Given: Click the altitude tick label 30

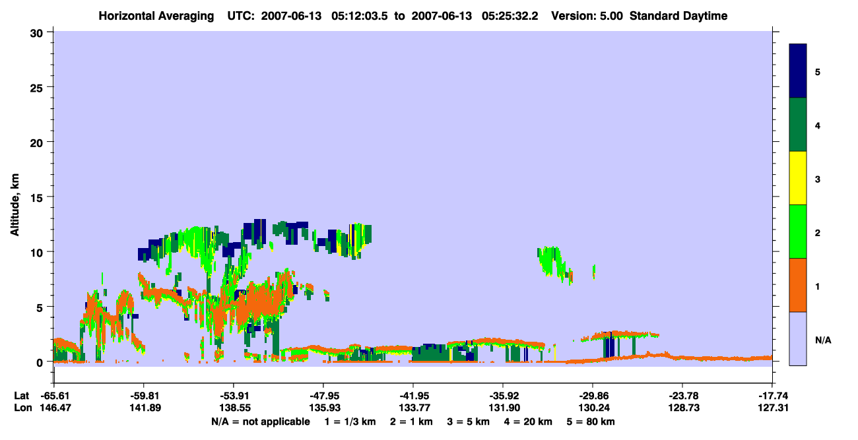Looking at the screenshot, I should click(38, 32).
